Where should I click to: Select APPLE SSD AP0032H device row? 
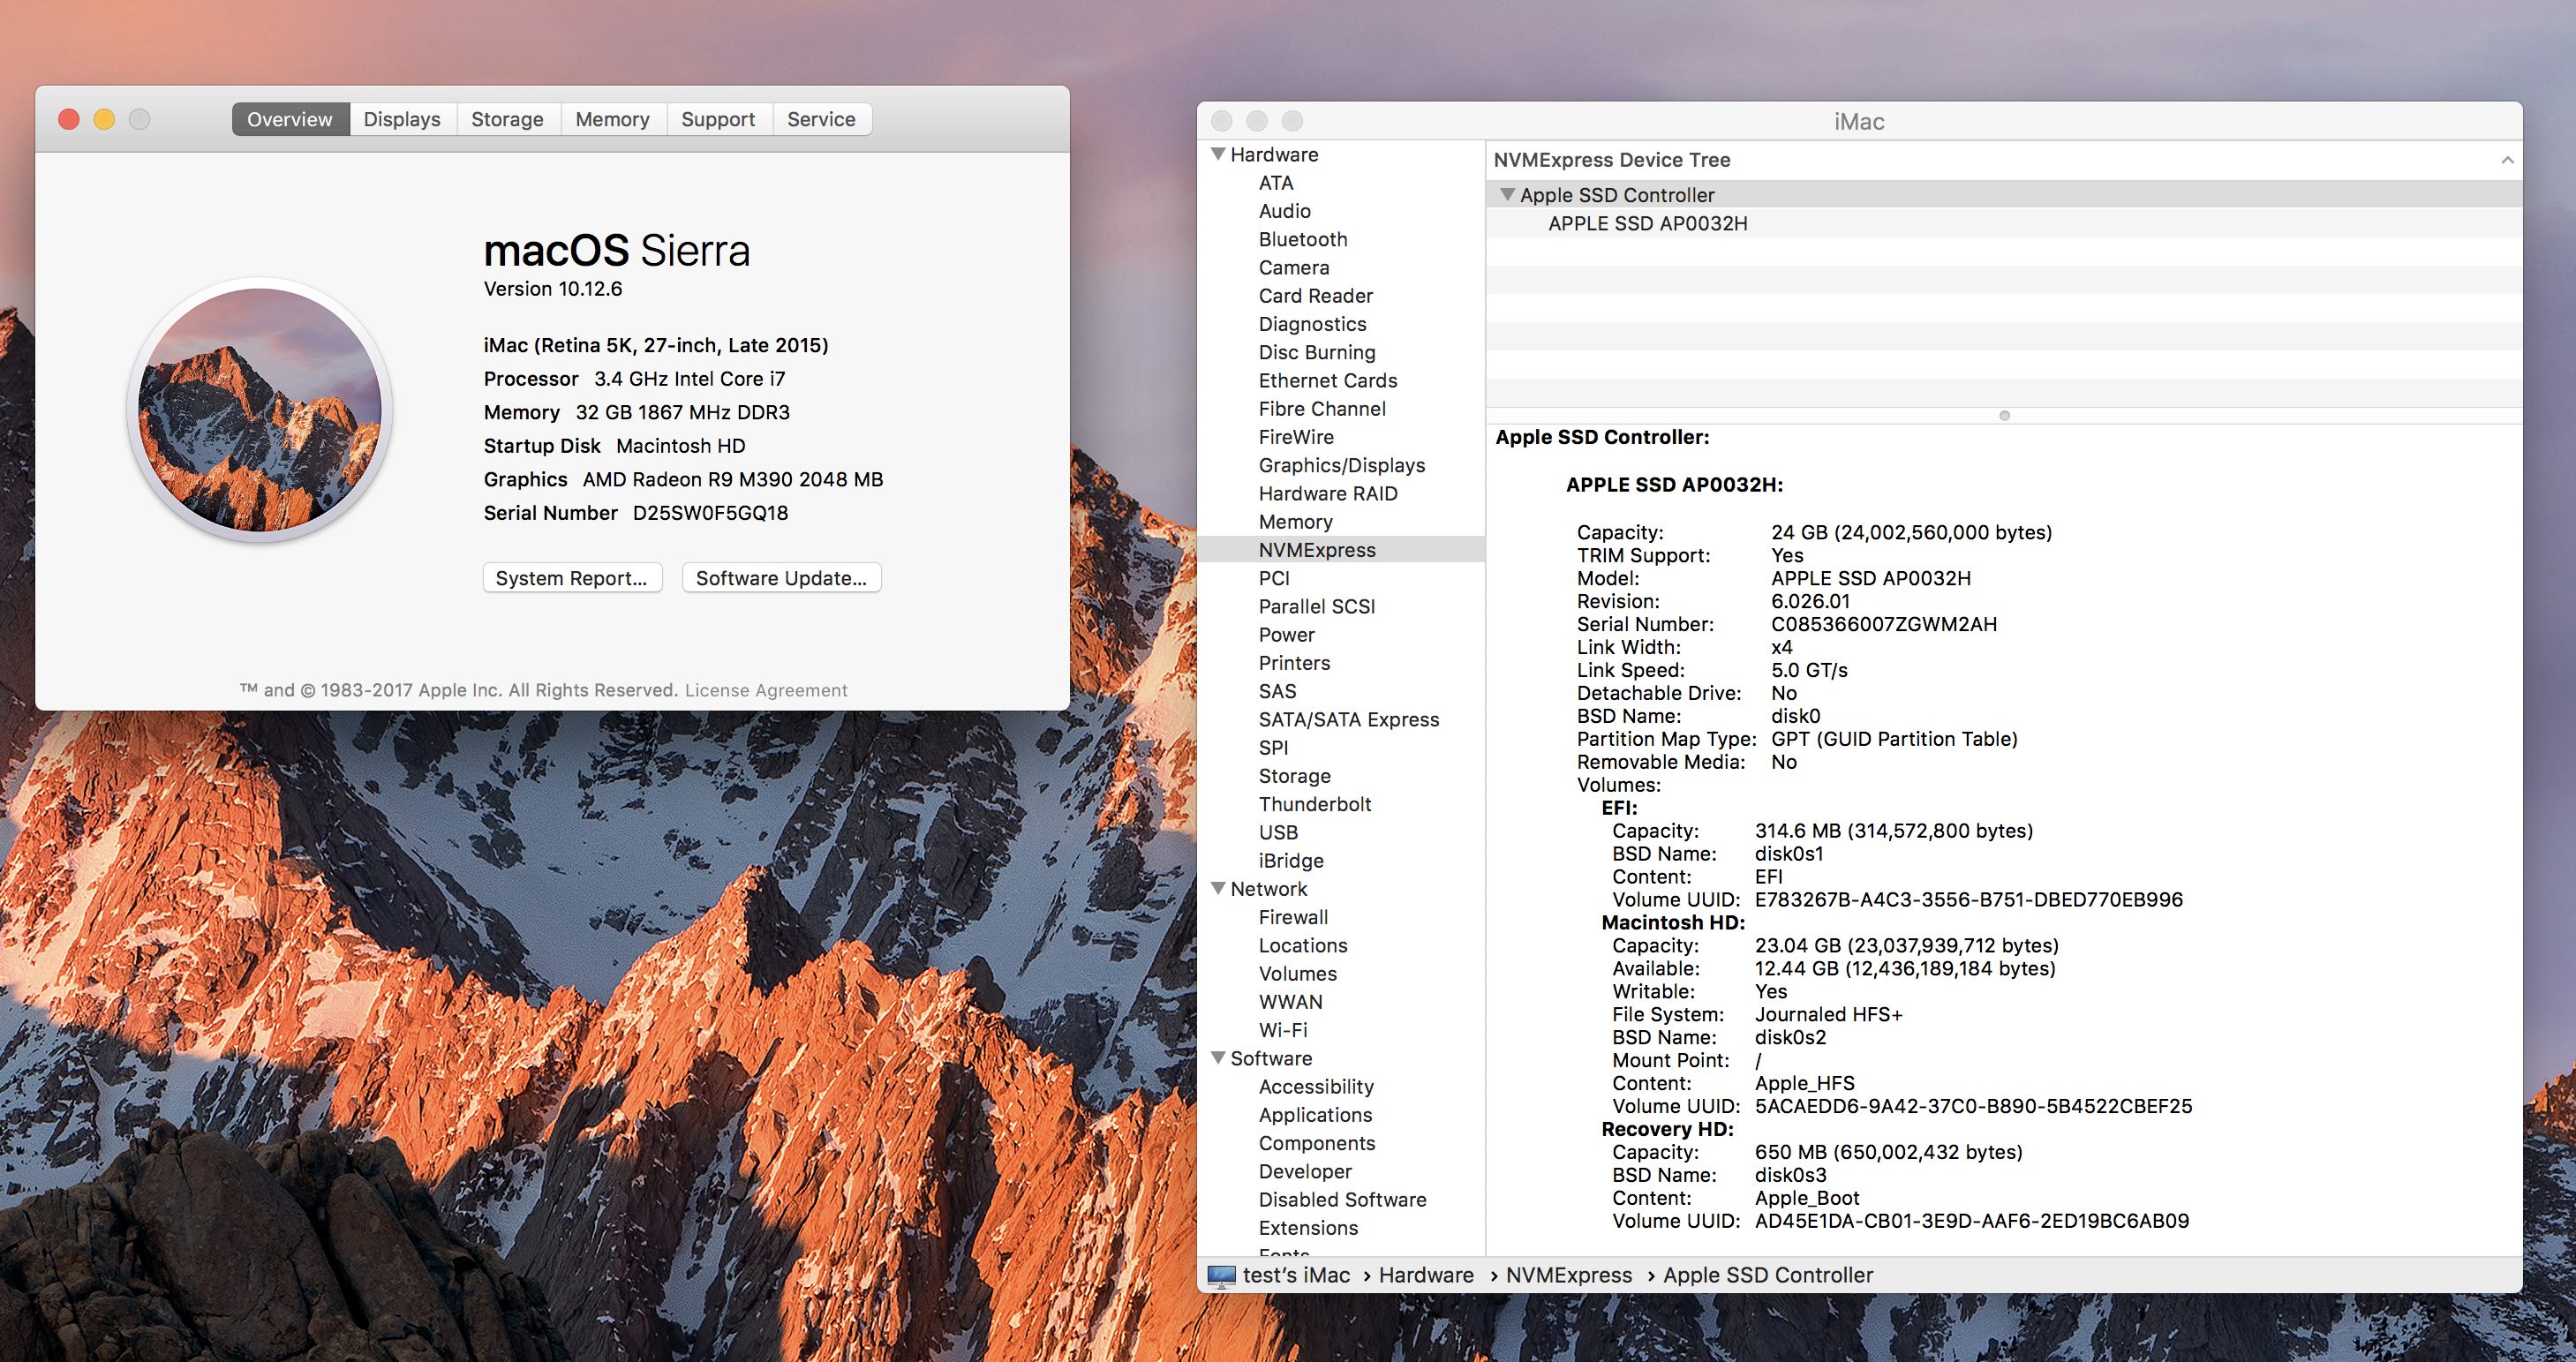click(2004, 223)
